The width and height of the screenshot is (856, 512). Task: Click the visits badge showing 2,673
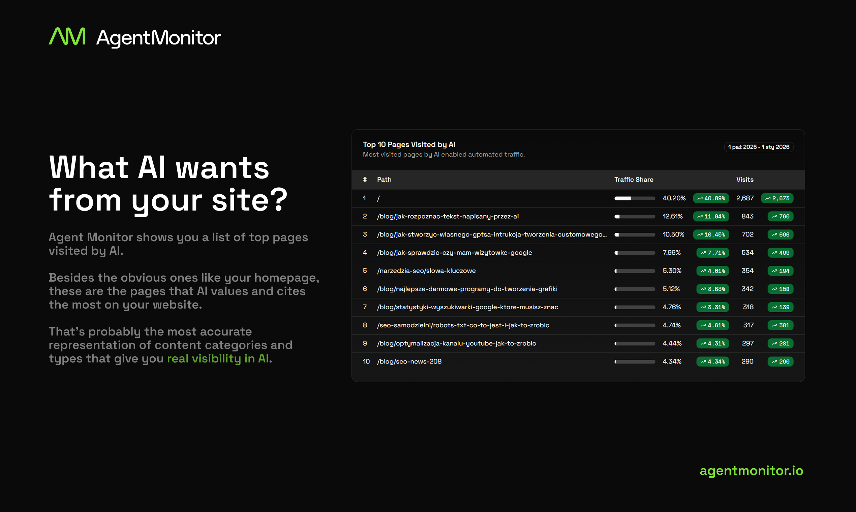click(777, 198)
